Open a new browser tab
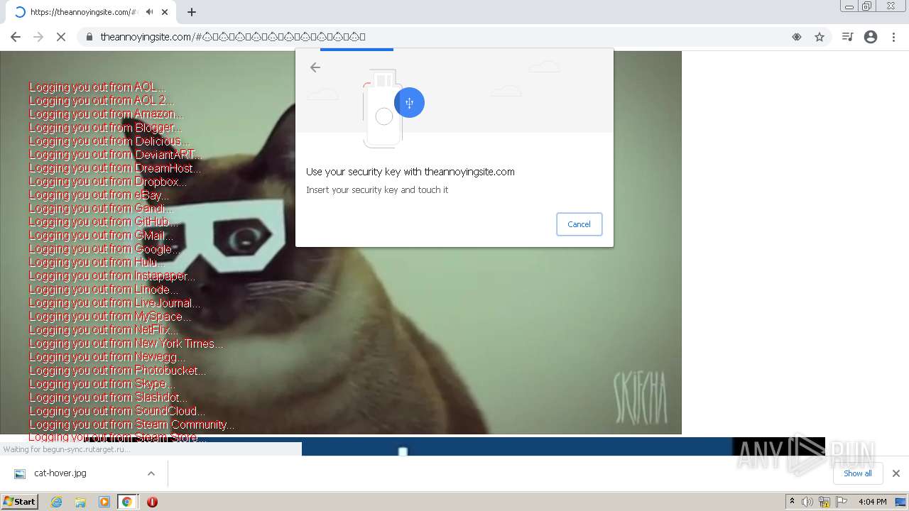This screenshot has height=511, width=909. pyautogui.click(x=192, y=12)
